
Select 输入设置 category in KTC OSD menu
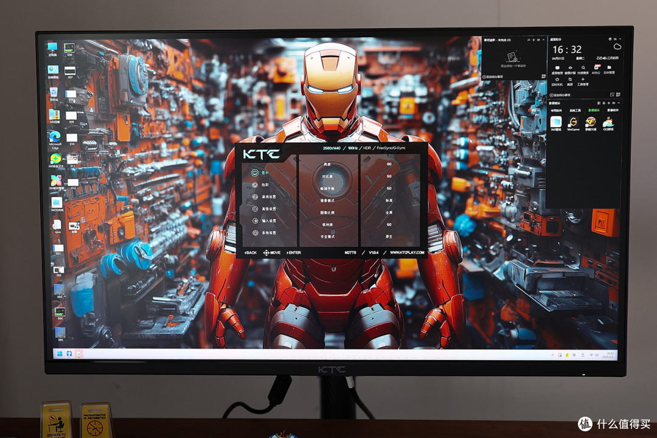point(264,220)
